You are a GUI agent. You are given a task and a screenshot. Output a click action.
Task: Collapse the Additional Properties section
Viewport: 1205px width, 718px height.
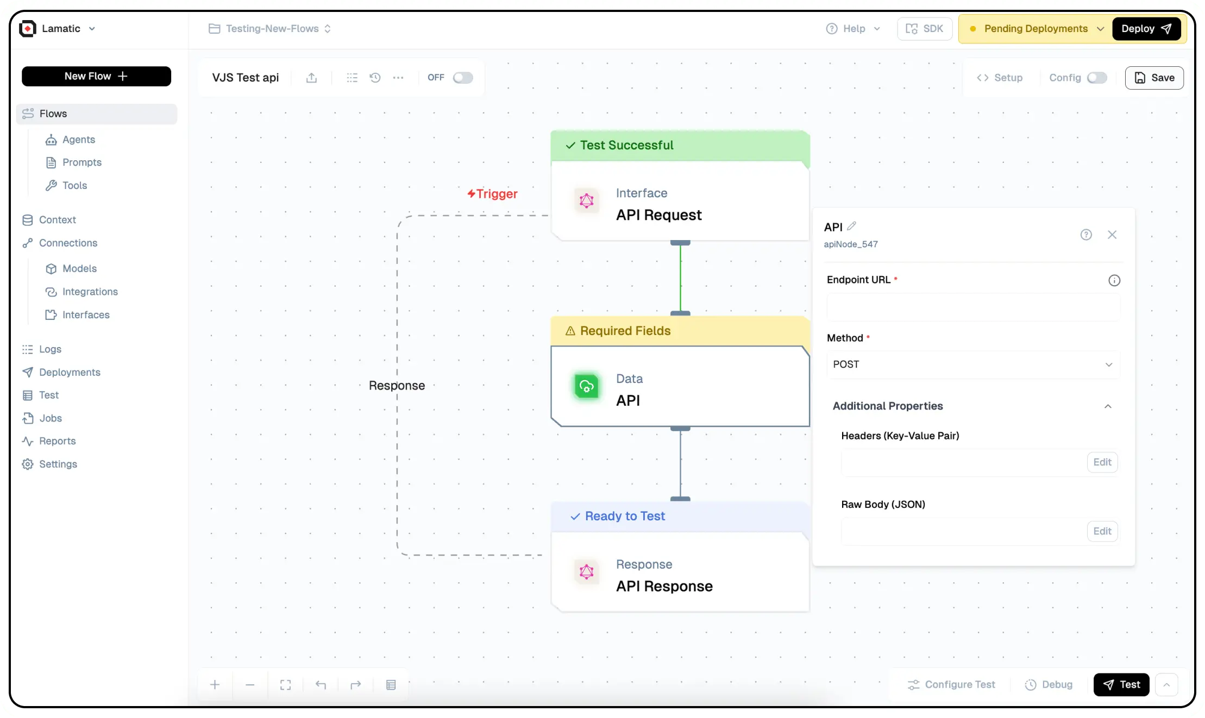click(x=1108, y=406)
